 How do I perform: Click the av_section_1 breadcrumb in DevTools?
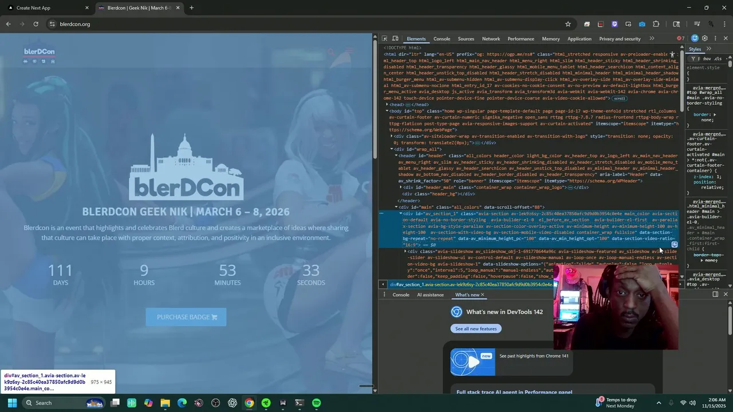click(x=471, y=284)
